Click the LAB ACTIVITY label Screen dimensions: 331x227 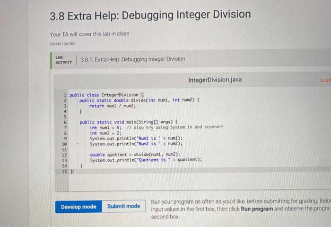click(63, 60)
